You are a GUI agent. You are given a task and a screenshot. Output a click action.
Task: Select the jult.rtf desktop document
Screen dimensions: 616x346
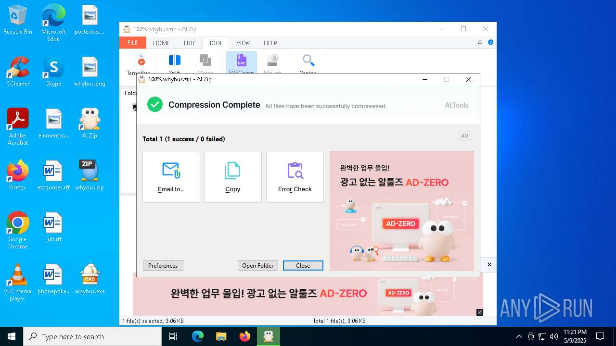click(x=53, y=228)
